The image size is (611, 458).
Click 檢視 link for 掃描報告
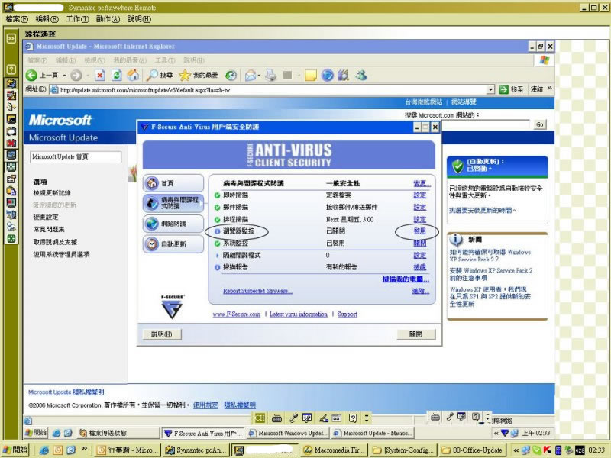[419, 267]
